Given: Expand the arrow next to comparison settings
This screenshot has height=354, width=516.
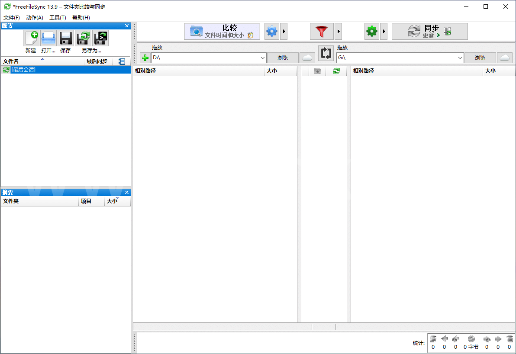Looking at the screenshot, I should 284,32.
